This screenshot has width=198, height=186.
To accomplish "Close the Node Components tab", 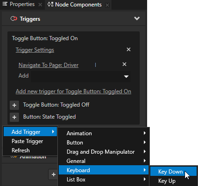I will [107, 5].
